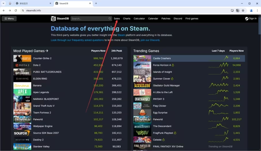Click the flame icon beside FragPunk Playtest
The height and width of the screenshot is (151, 261).
point(175,133)
